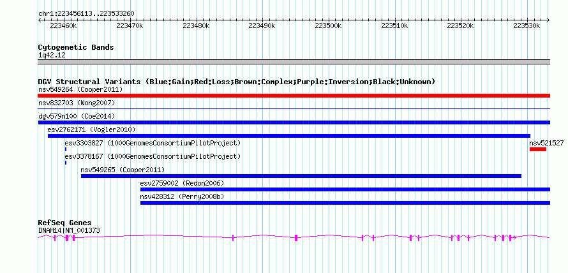Click the 223530k ruler tick label
Image resolution: width=568 pixels, height=273 pixels.
(527, 26)
